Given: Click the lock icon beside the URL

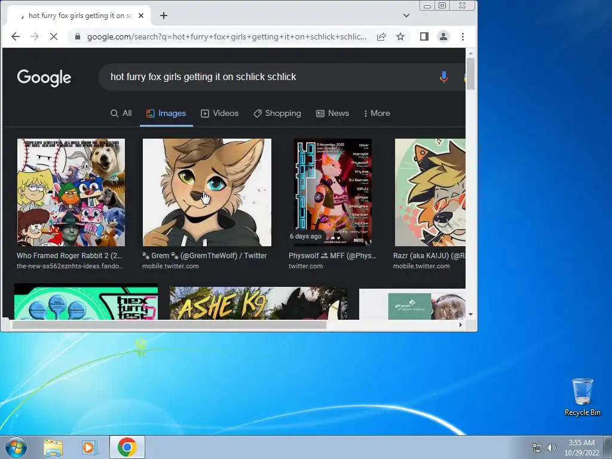Looking at the screenshot, I should point(78,36).
